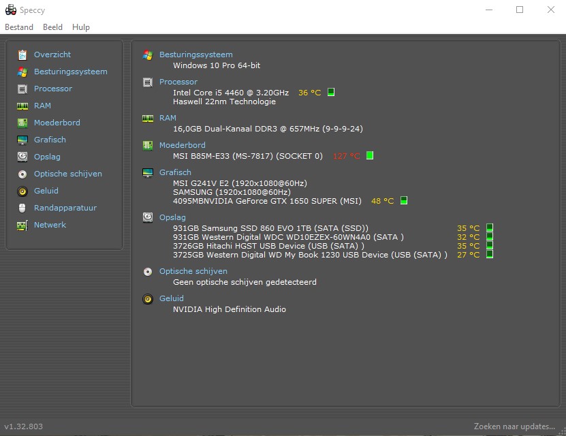The image size is (566, 436).
Task: Click the red 127 °C motherboard temperature
Action: [347, 156]
